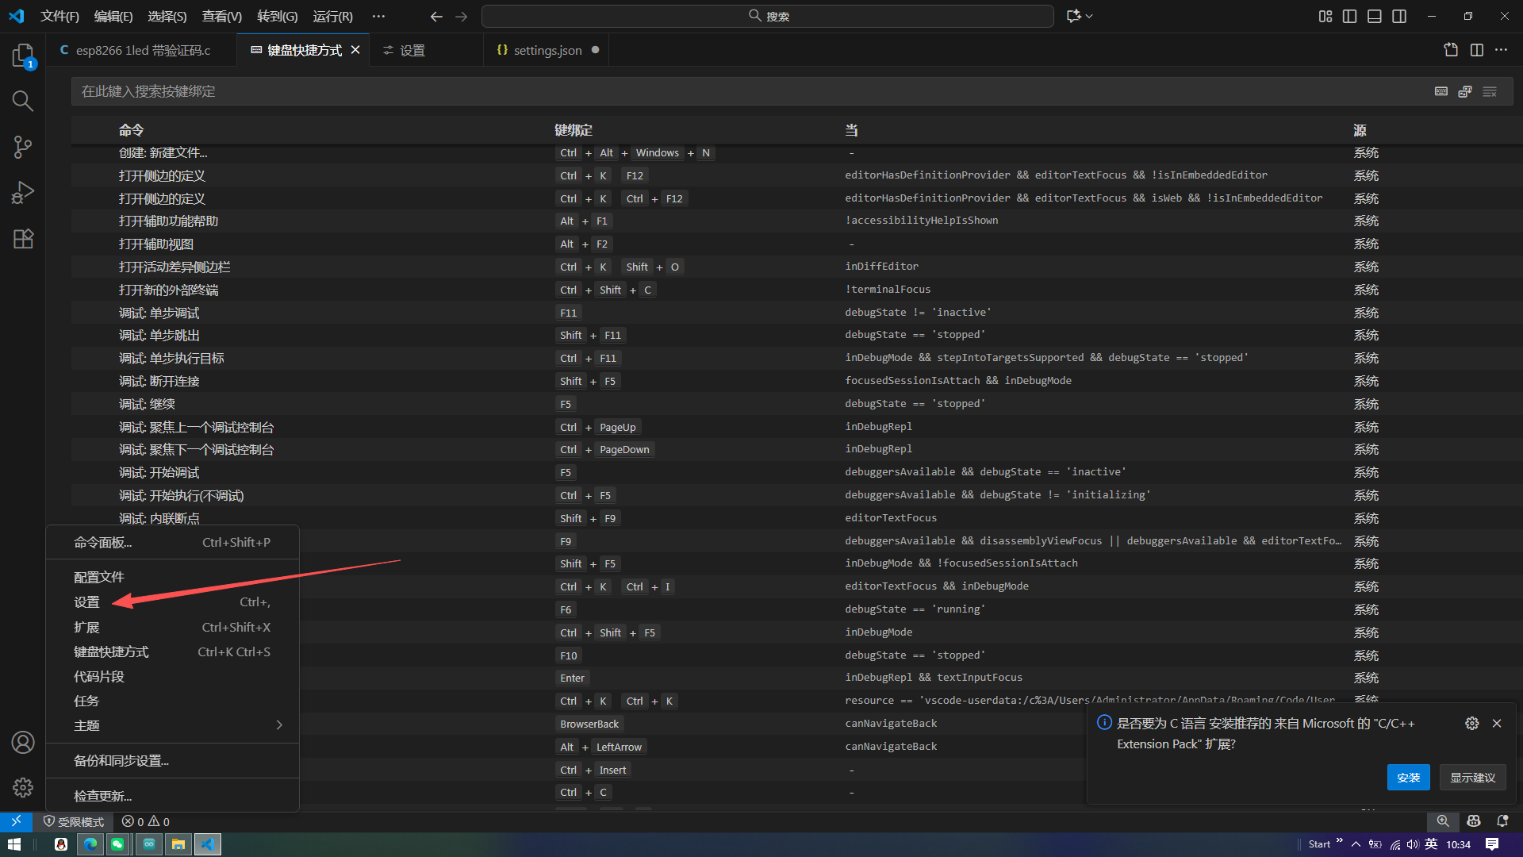Click the record keys icon in search box
Viewport: 1523px width, 857px height.
1441,91
